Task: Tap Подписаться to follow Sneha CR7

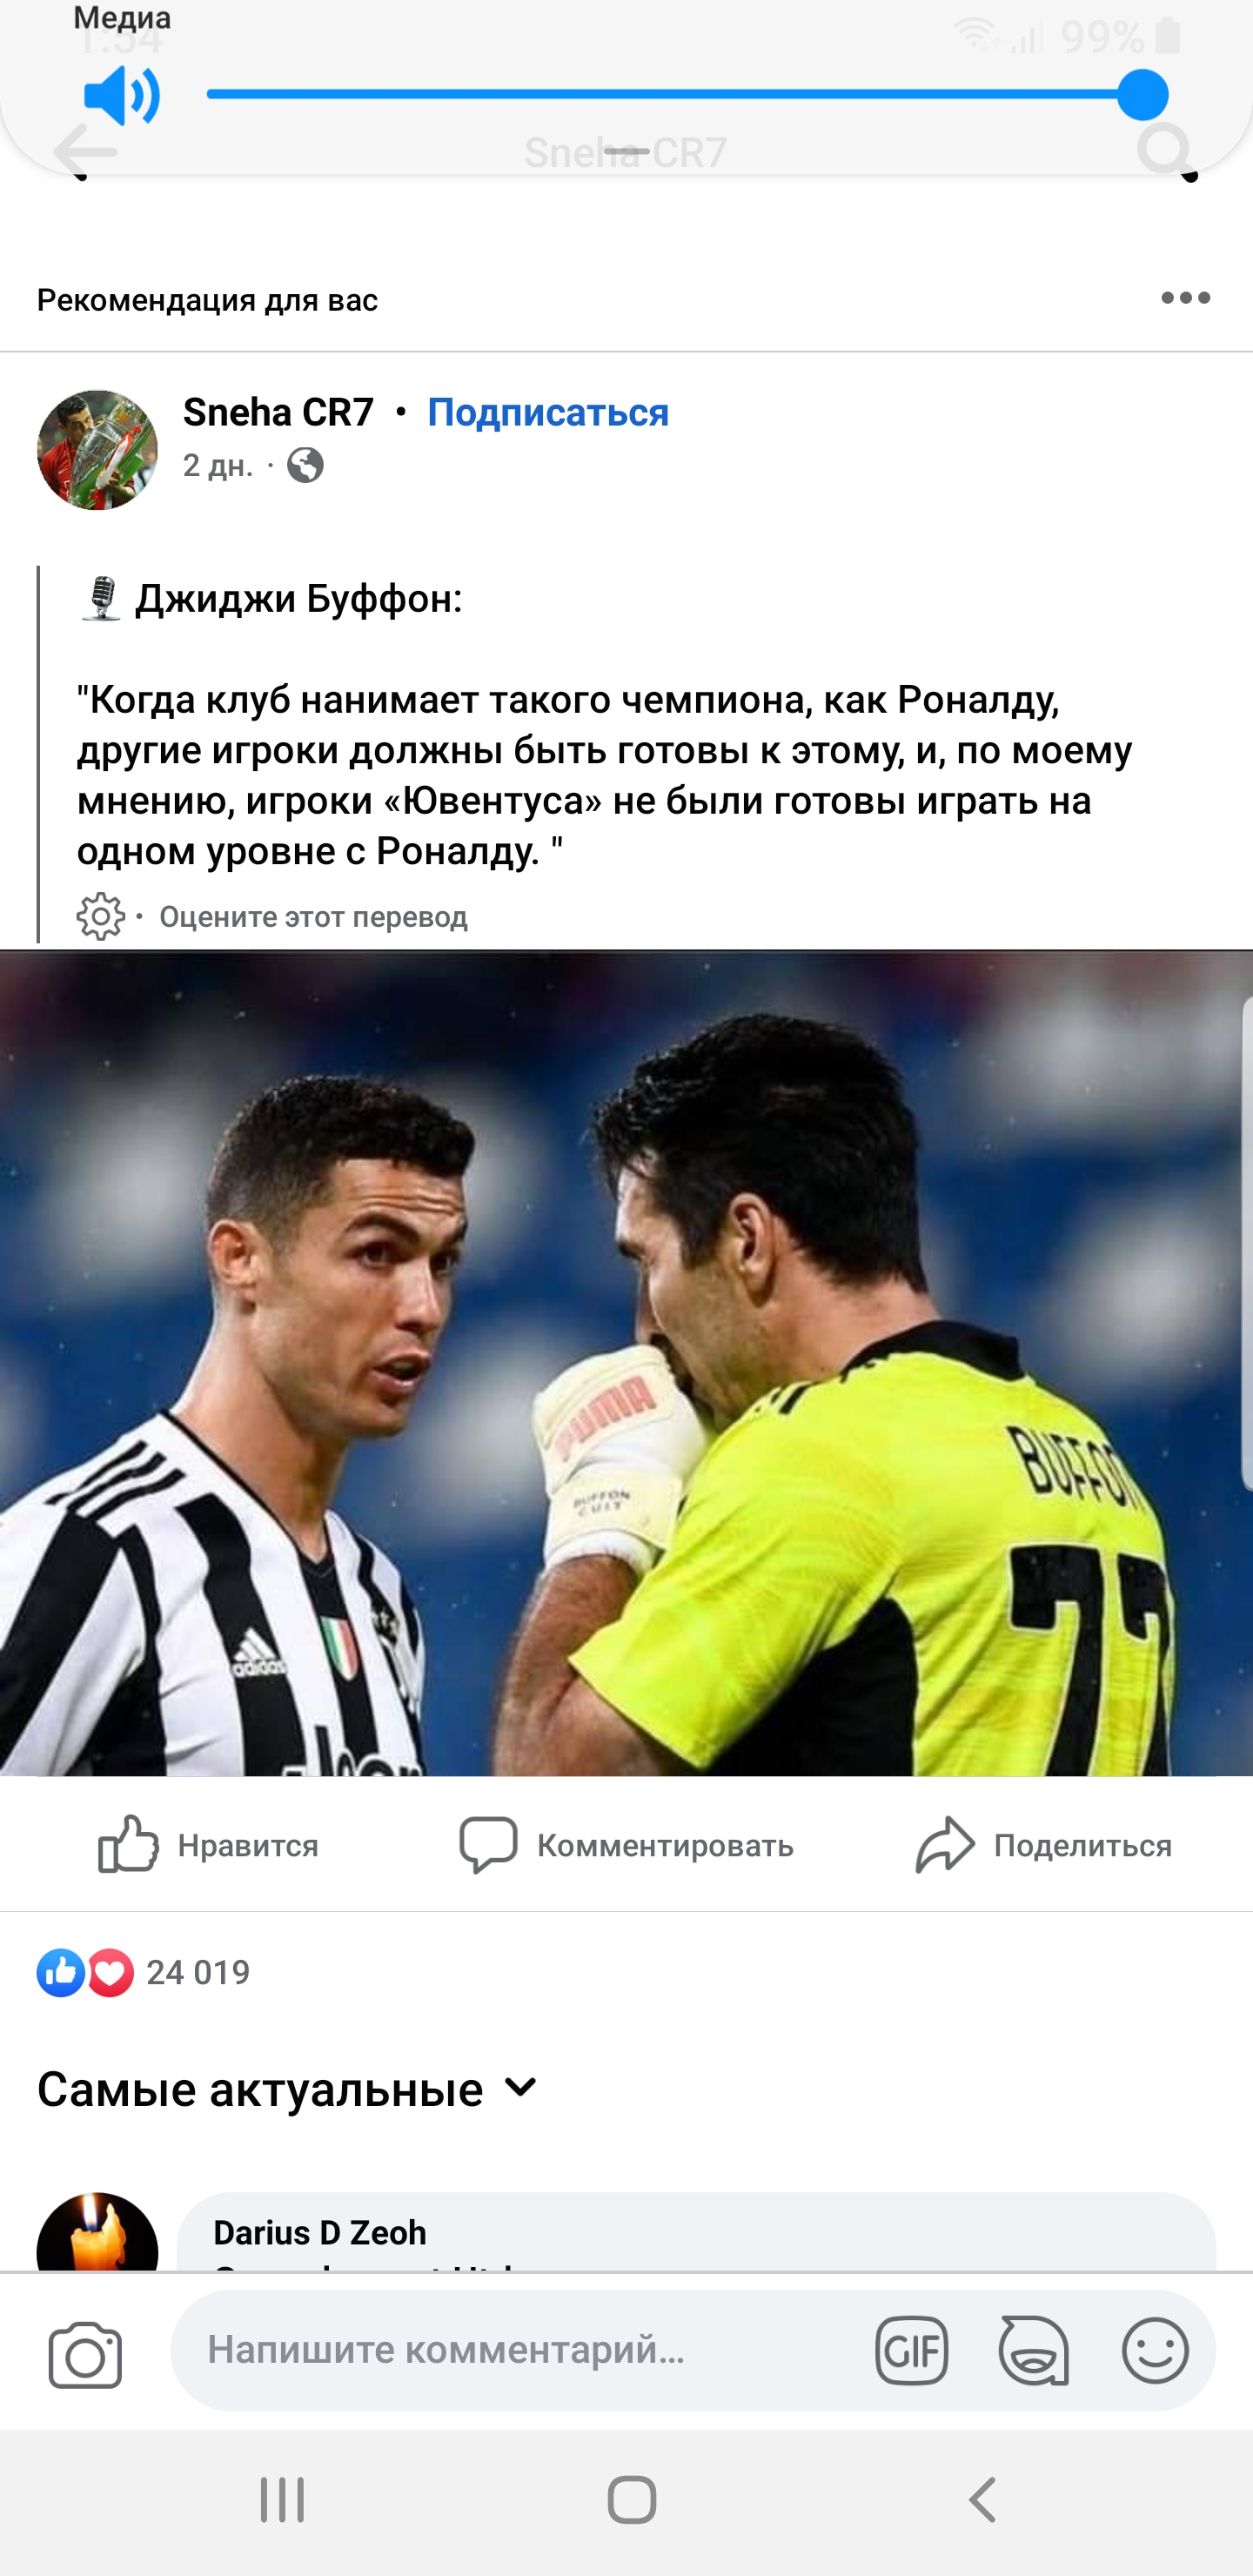Action: [548, 412]
